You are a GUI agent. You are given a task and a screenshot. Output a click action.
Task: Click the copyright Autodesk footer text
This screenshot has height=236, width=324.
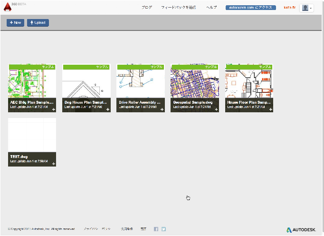[41, 229]
